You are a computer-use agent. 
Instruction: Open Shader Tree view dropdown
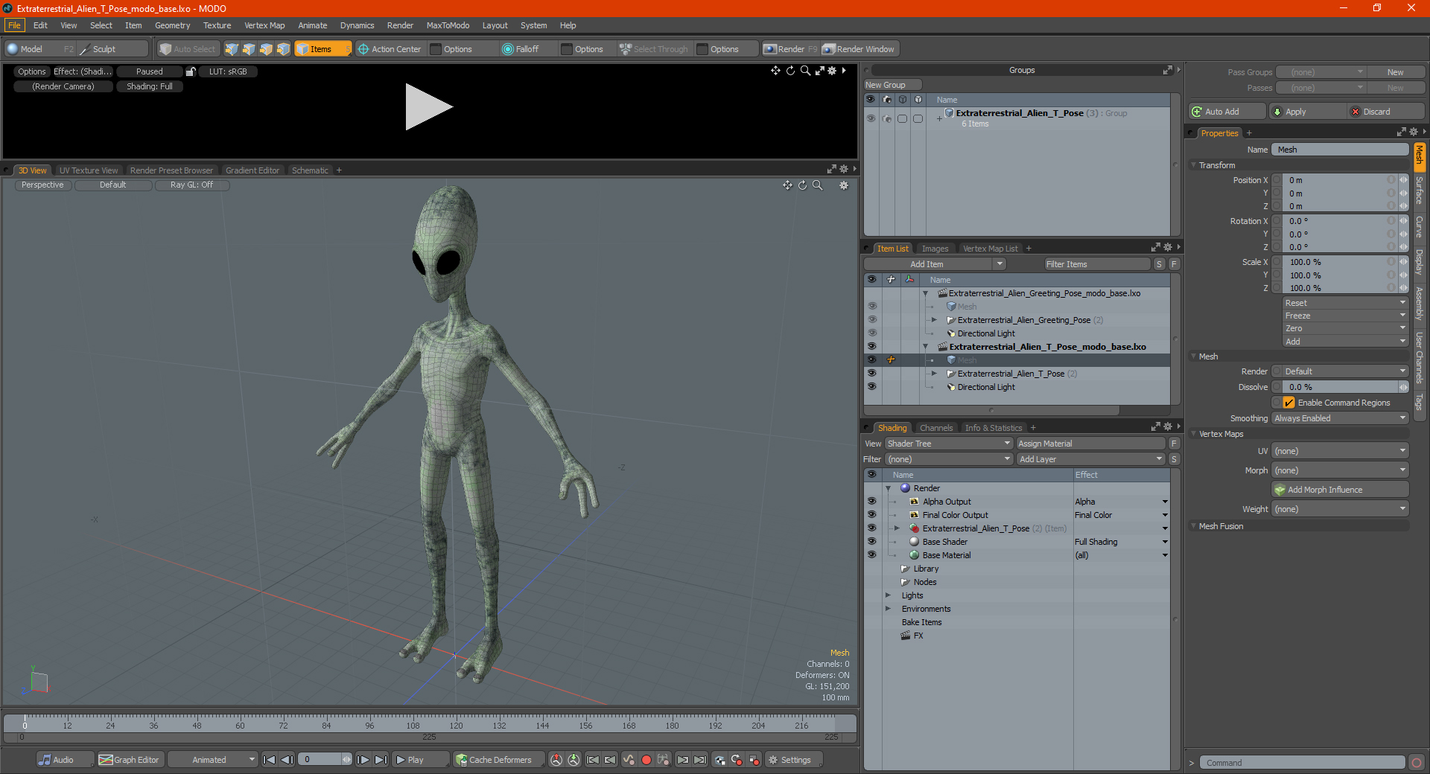point(948,444)
